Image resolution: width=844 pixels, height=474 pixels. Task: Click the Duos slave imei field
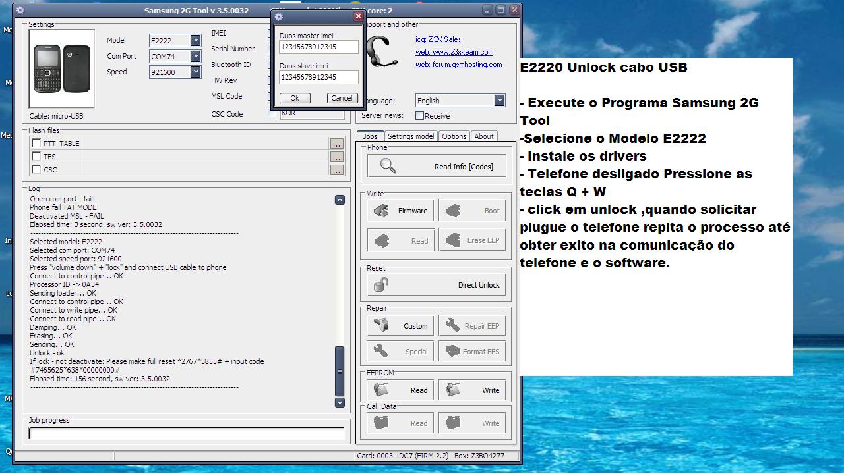318,77
